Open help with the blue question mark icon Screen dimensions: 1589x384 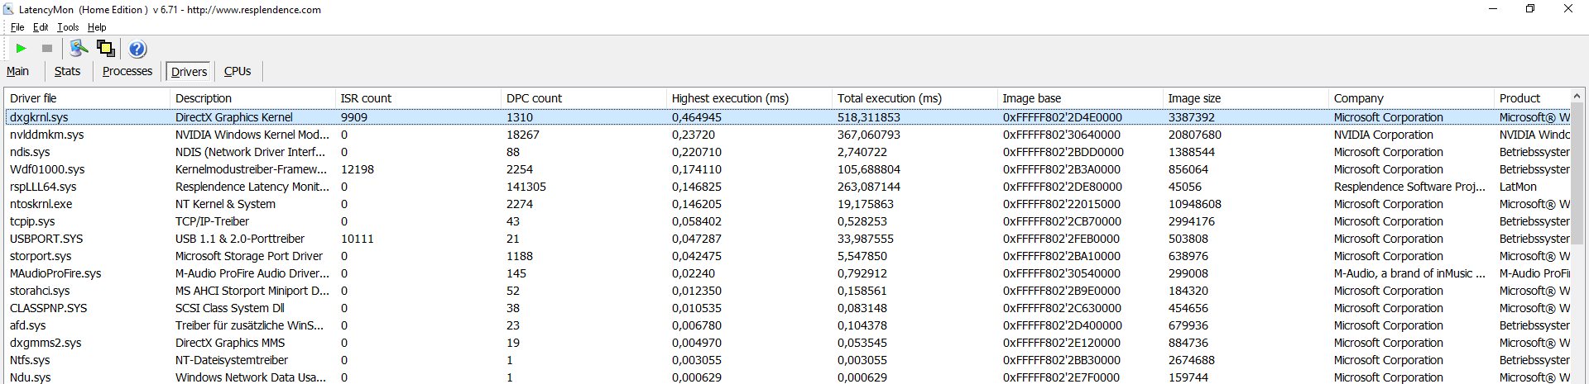pos(138,50)
